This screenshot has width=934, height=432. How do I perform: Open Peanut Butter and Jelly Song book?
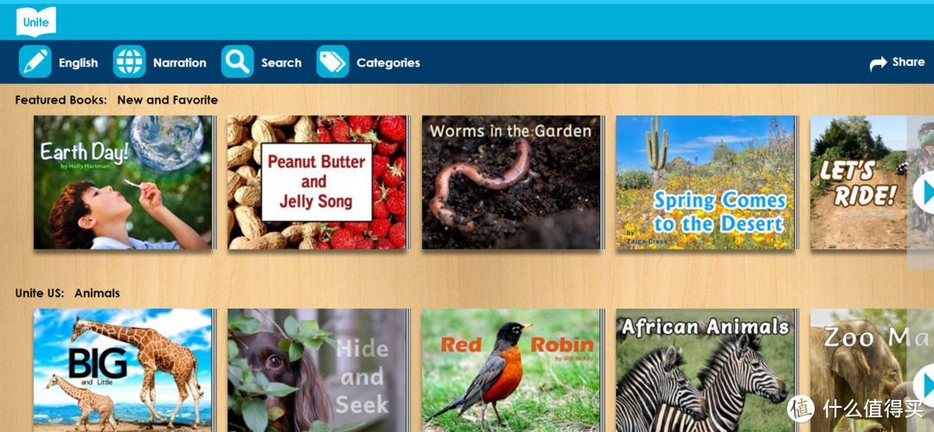click(x=317, y=182)
